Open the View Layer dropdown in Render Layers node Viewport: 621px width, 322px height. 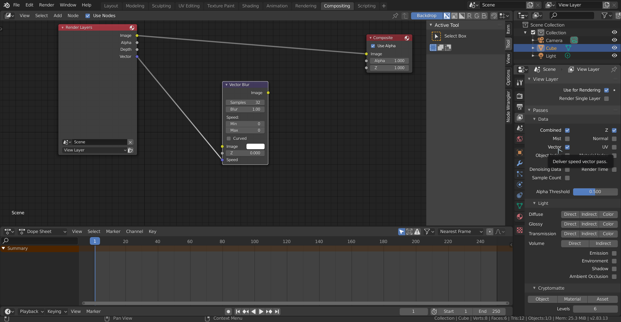tap(95, 150)
